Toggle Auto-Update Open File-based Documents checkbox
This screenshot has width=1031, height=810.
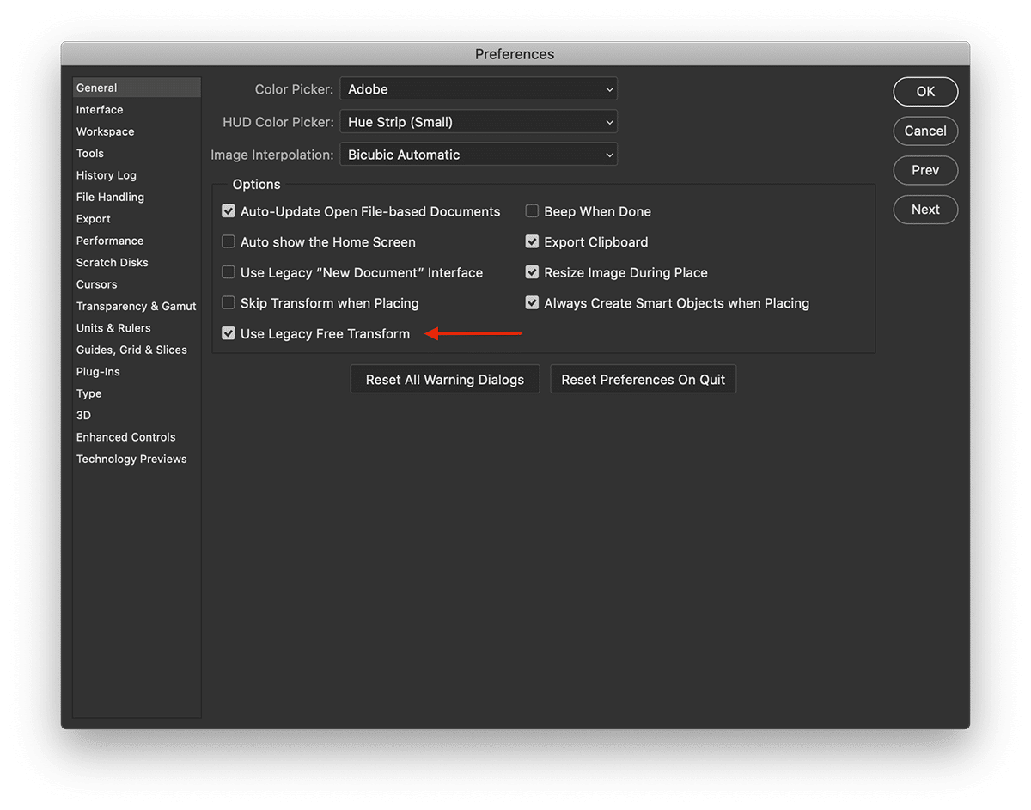(229, 211)
